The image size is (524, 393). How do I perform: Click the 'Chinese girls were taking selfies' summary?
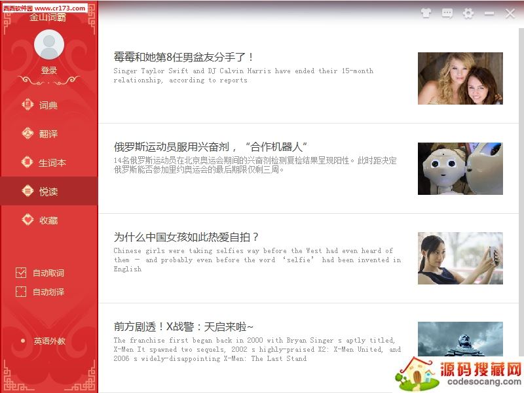pyautogui.click(x=257, y=260)
